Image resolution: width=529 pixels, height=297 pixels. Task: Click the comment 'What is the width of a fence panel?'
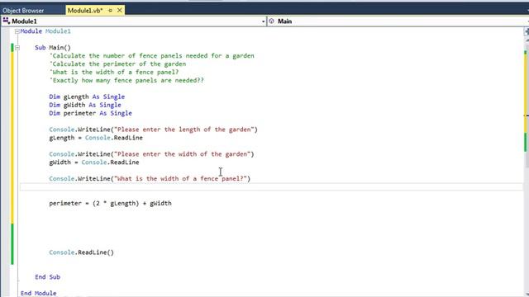(114, 72)
